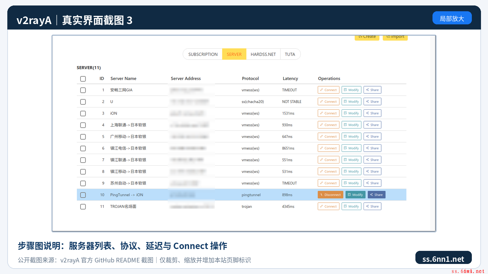The width and height of the screenshot is (488, 274).
Task: Connect to 苏州自动->日本软银 server
Action: pyautogui.click(x=328, y=183)
